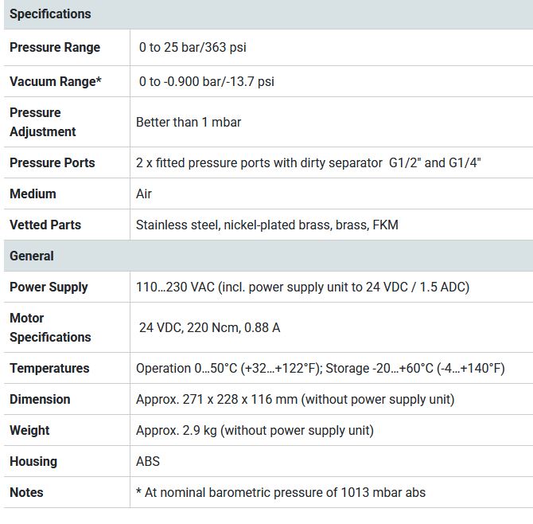Click the Stainless steel materials text
The image size is (533, 524).
tap(267, 225)
